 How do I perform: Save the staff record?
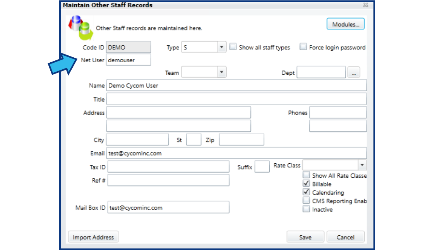[305, 237]
